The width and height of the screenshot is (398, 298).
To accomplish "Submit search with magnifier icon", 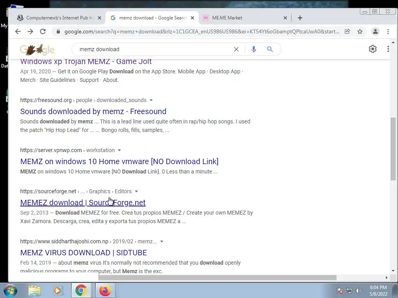I will [270, 49].
